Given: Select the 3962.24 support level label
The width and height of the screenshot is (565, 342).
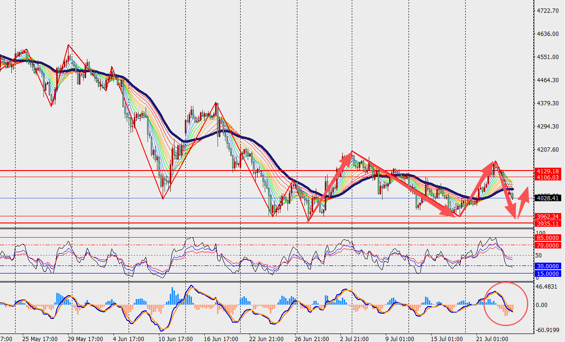Looking at the screenshot, I should 548,216.
